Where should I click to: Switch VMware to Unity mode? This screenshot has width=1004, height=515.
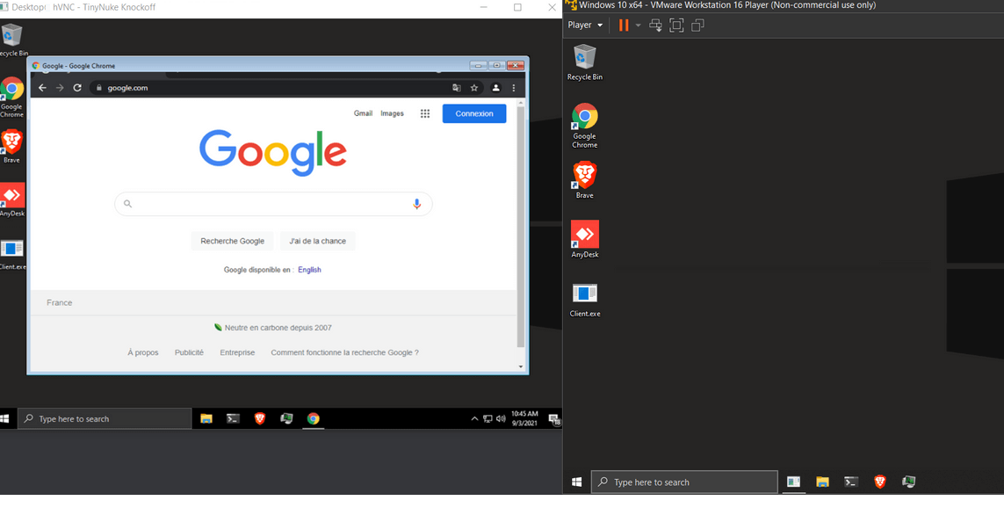coord(697,25)
